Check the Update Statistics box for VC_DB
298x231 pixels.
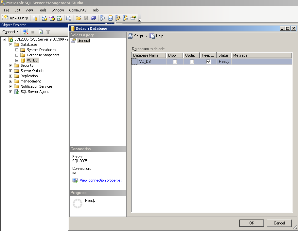click(192, 62)
